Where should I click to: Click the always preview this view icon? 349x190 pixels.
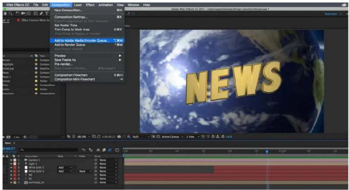(x=69, y=137)
